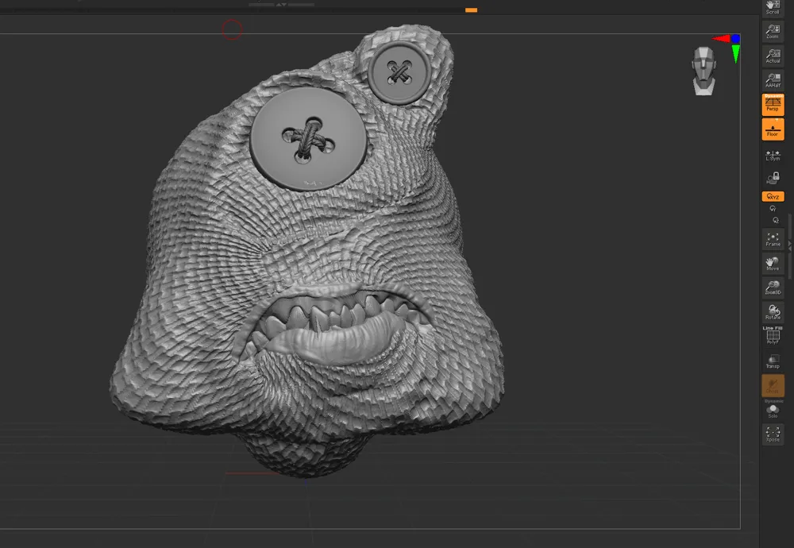This screenshot has width=794, height=548.
Task: Click the Xpose explode subtools button
Action: [773, 434]
